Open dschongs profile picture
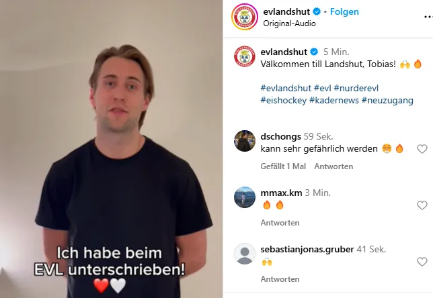The image size is (433, 298). [244, 141]
